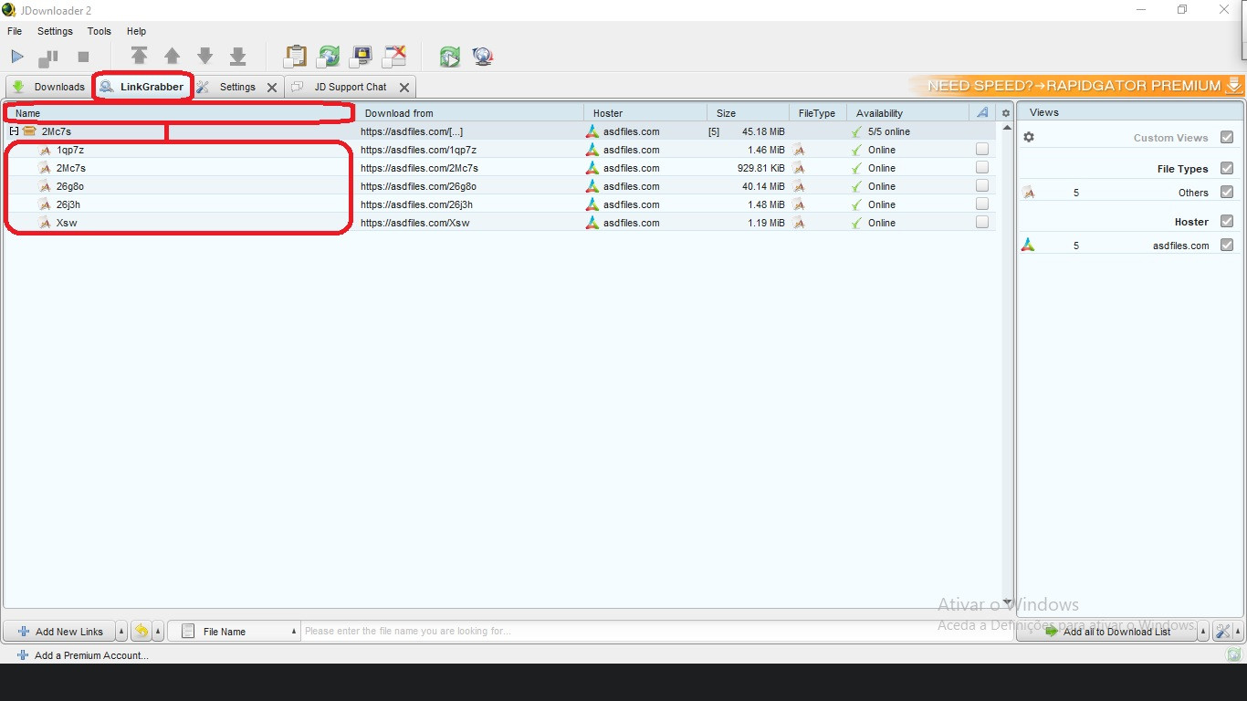Click the status globe icon in bottom right corner
Screen dimensions: 1247x701
pyautogui.click(x=1234, y=654)
